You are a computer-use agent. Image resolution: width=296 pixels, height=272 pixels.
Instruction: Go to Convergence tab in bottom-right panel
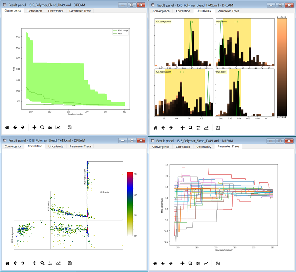coord(161,147)
